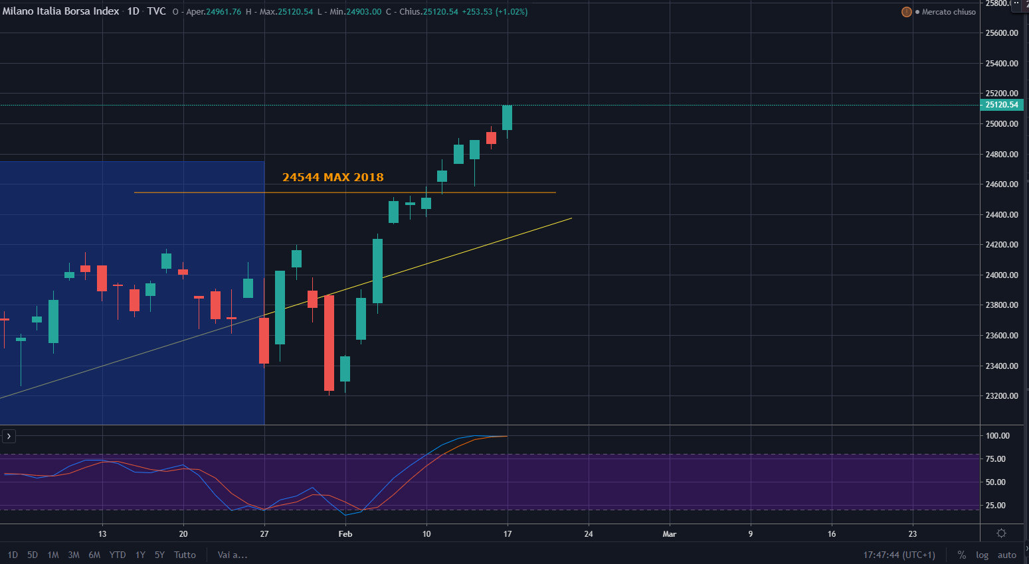
Task: Select the YTD time range
Action: pos(118,555)
